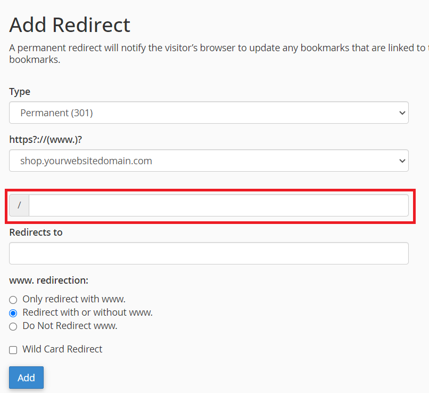Select the Only redirect with www. radio button

pos(13,300)
